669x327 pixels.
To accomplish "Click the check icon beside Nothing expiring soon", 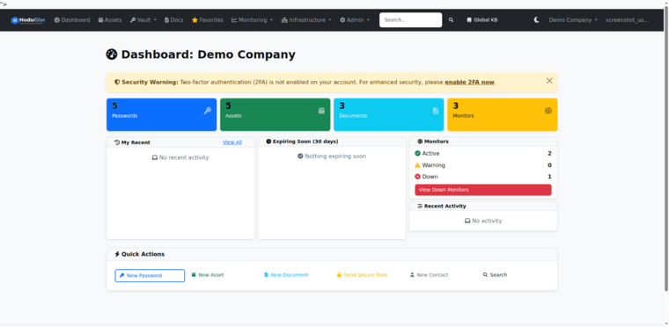I will (300, 156).
